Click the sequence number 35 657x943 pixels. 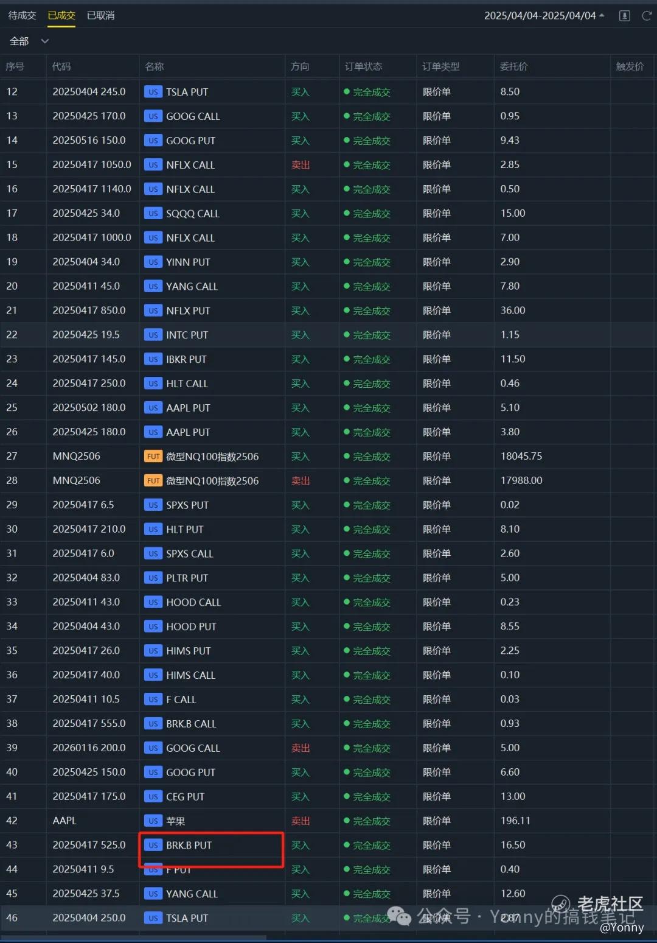(x=12, y=651)
